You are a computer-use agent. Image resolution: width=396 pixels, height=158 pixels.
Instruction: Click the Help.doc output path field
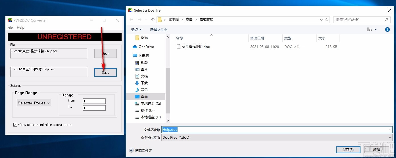point(49,72)
